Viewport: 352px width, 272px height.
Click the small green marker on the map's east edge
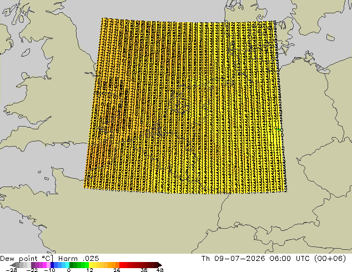tap(278, 129)
